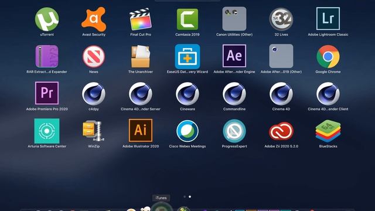Launch the 32 Lives app
This screenshot has width=375, height=211.
pos(281,19)
